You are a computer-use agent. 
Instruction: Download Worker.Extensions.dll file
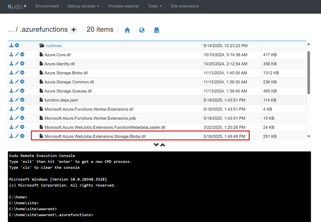pos(12,109)
